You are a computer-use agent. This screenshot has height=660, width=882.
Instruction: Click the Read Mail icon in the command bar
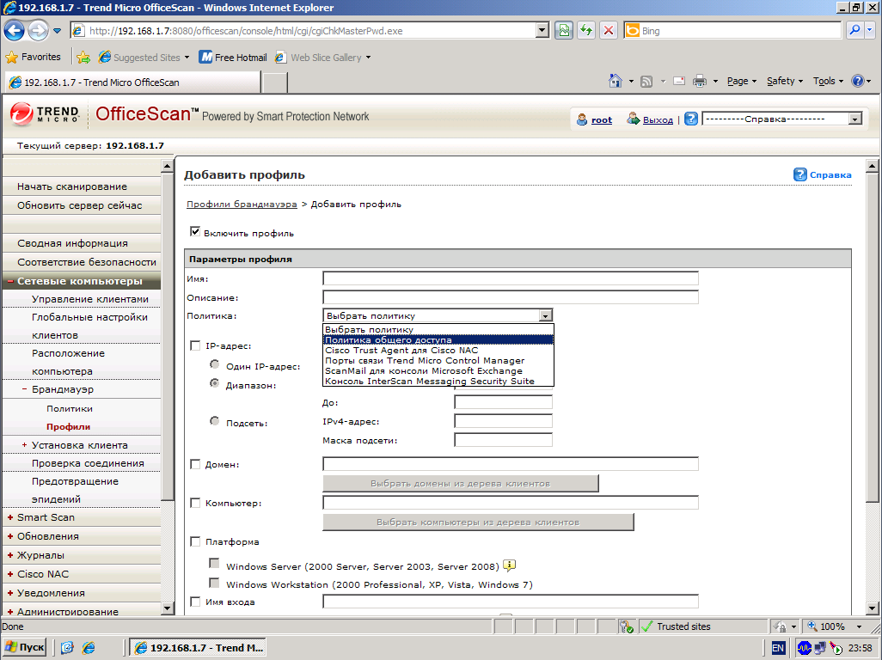(679, 81)
